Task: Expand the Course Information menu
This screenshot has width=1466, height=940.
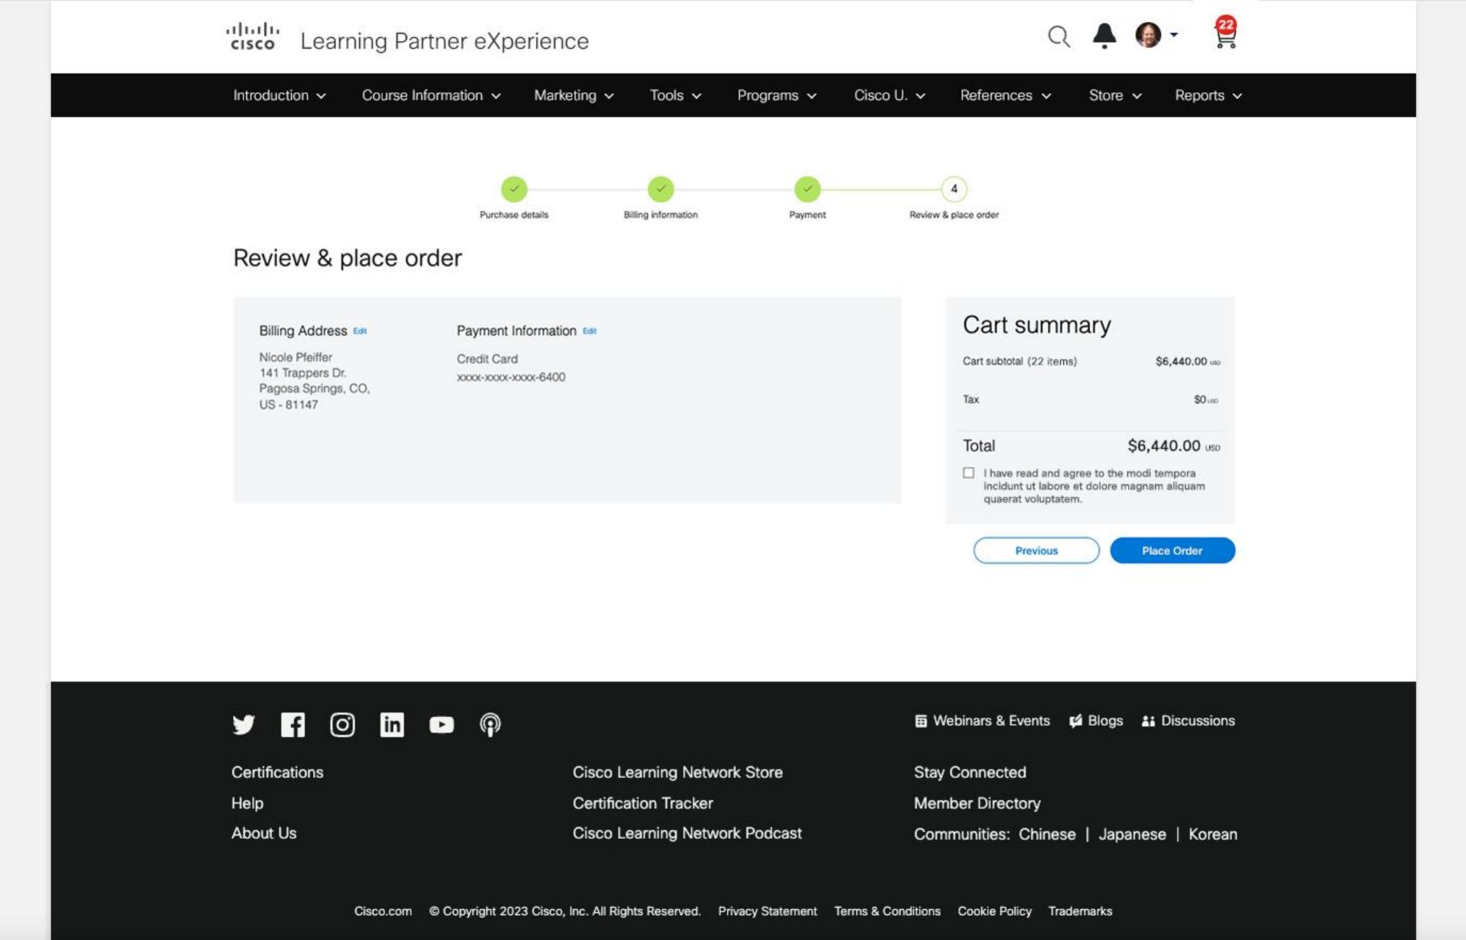Action: (x=431, y=95)
